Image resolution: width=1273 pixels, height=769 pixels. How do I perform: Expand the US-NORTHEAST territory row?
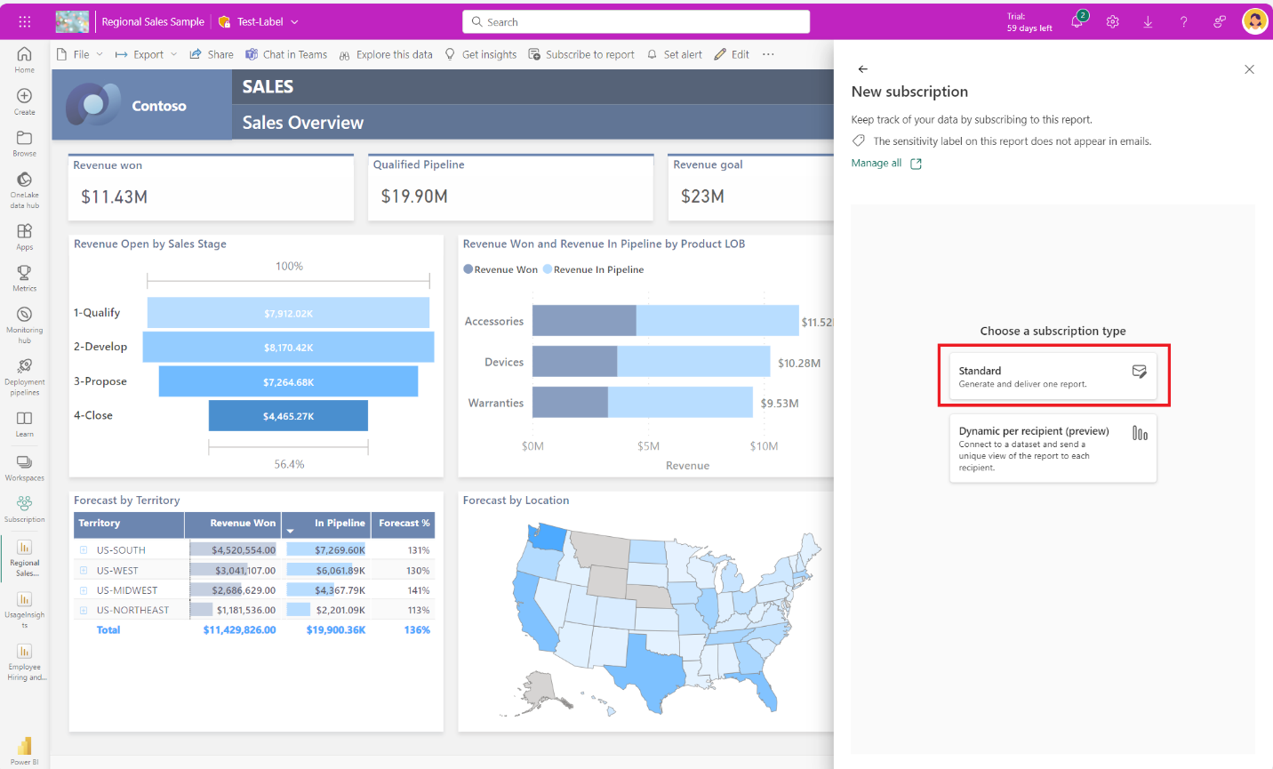[84, 610]
